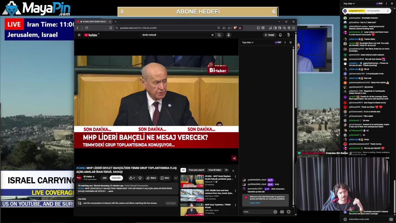Open the #CANLI hashtag link

pos(81,168)
